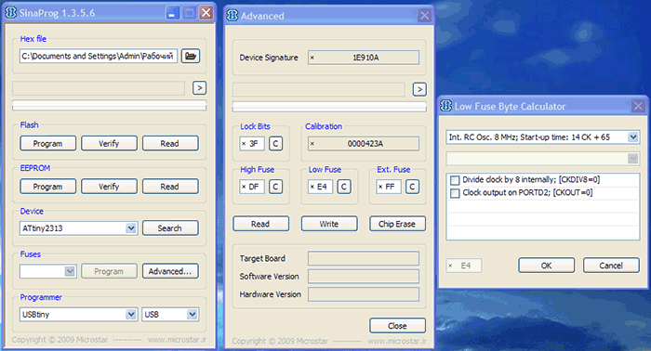Click the Calibration value field 0000423A
The image size is (651, 351).
coord(364,144)
